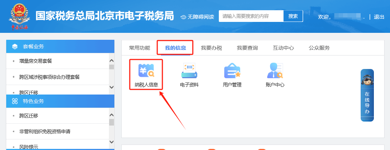This screenshot has height=150, width=390.
Task: Click 特色业务 list scroll-up arrow
Action: (112, 115)
